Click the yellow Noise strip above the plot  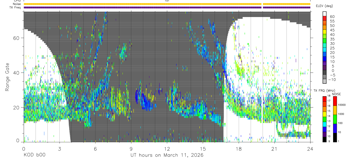click(x=167, y=4)
